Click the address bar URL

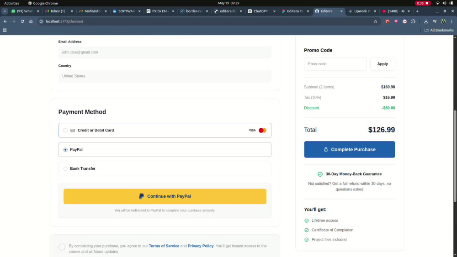click(64, 21)
